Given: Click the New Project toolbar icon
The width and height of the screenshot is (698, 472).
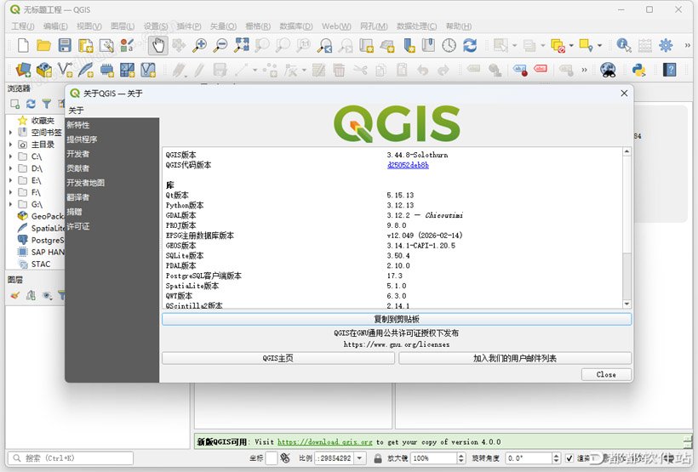Looking at the screenshot, I should click(x=23, y=45).
